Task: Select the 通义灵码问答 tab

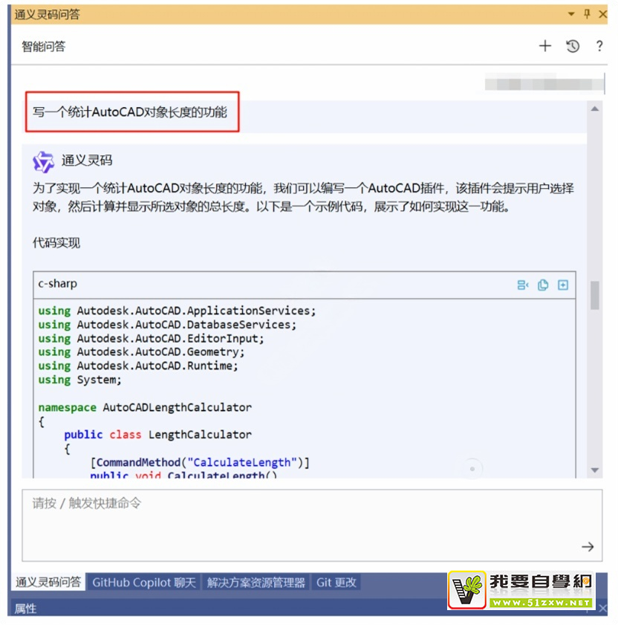Action: pos(49,583)
